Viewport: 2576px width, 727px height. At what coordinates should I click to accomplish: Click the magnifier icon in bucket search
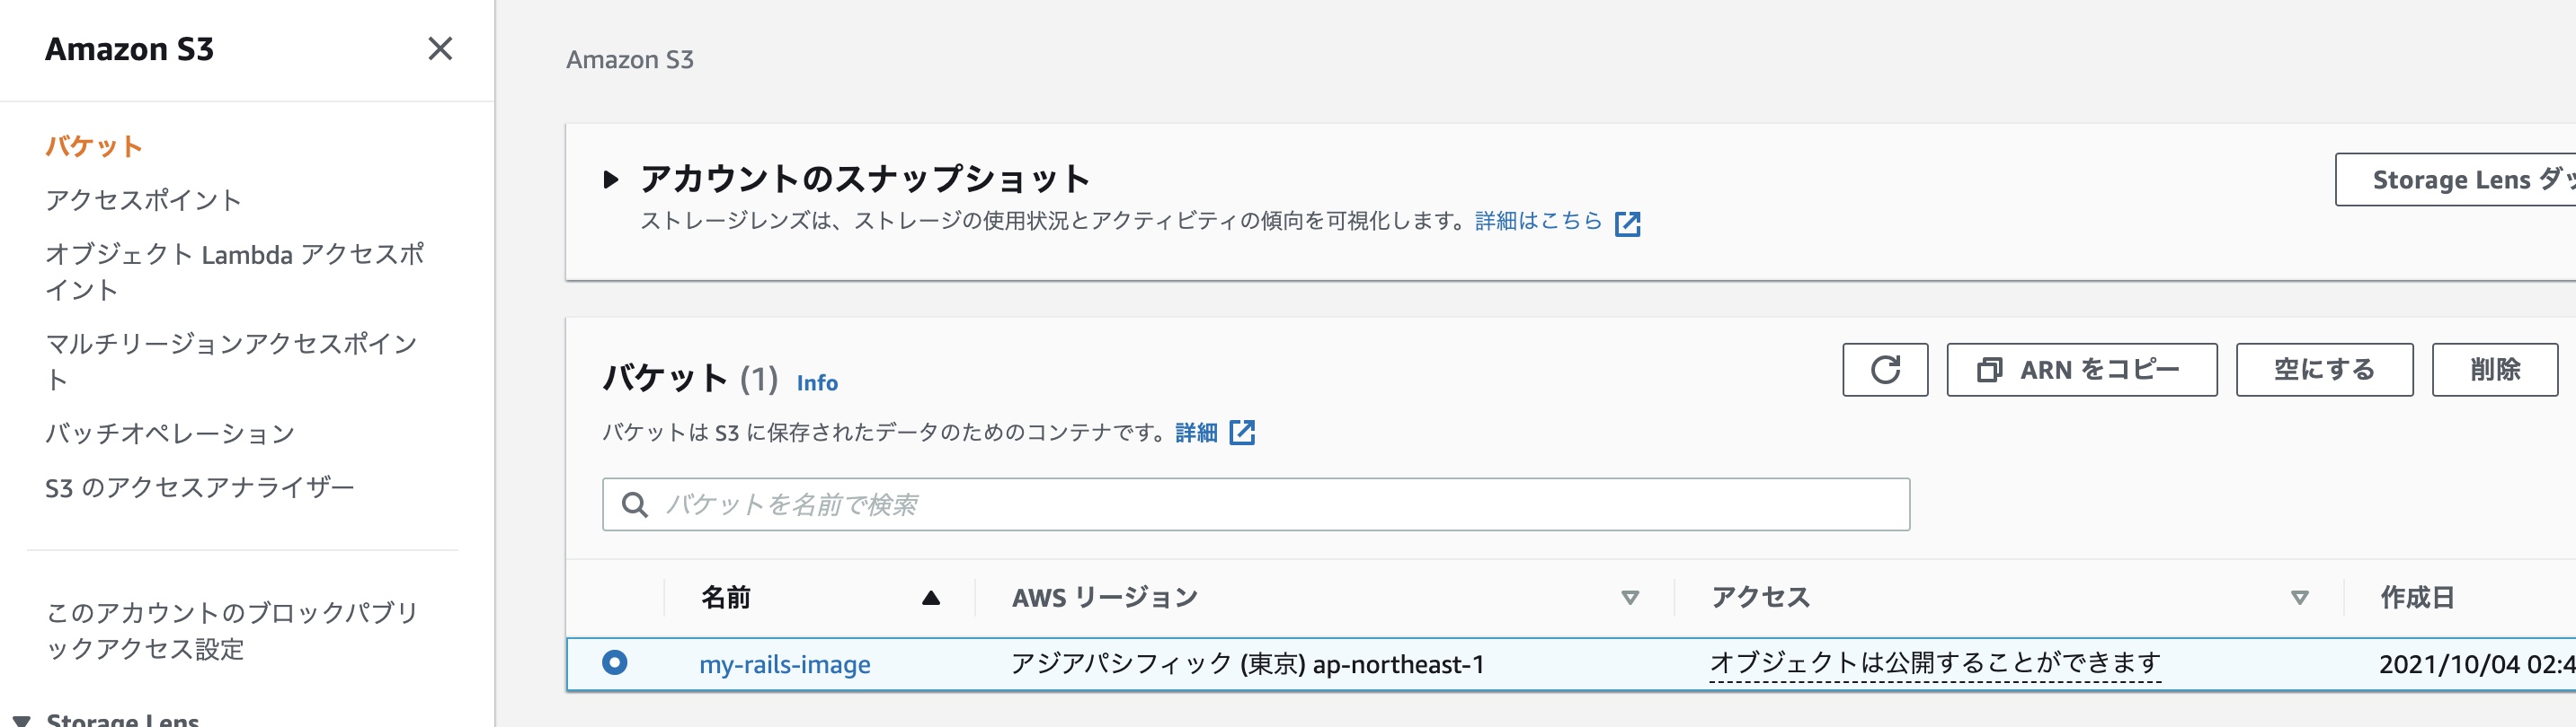coord(634,504)
